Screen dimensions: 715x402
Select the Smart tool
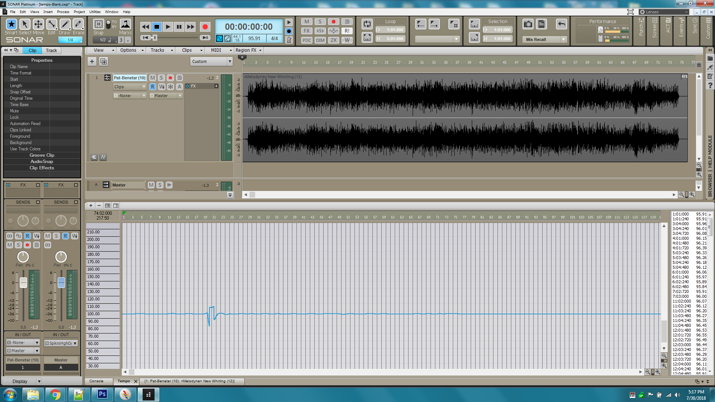pyautogui.click(x=11, y=25)
